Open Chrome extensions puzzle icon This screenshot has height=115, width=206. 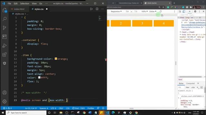(191, 7)
